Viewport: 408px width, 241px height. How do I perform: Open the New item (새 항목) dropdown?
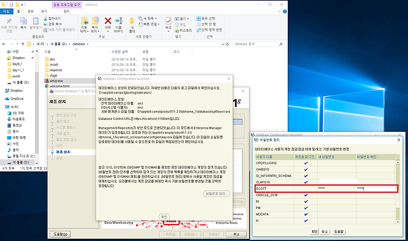(147, 19)
